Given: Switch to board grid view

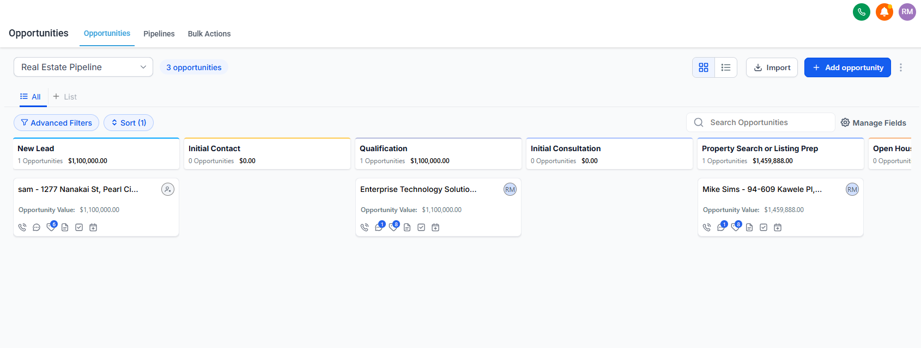Looking at the screenshot, I should click(x=704, y=67).
